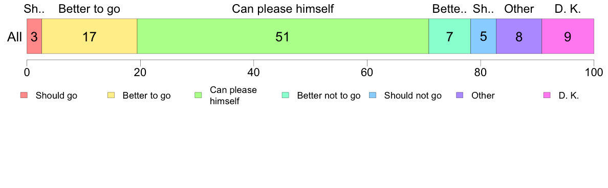Image resolution: width=608 pixels, height=188 pixels.
Task: Select the teal bar segment labeled 7
Action: click(449, 36)
